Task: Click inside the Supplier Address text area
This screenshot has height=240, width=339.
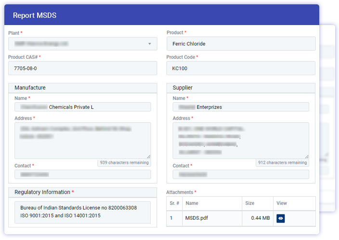Action: click(x=241, y=140)
